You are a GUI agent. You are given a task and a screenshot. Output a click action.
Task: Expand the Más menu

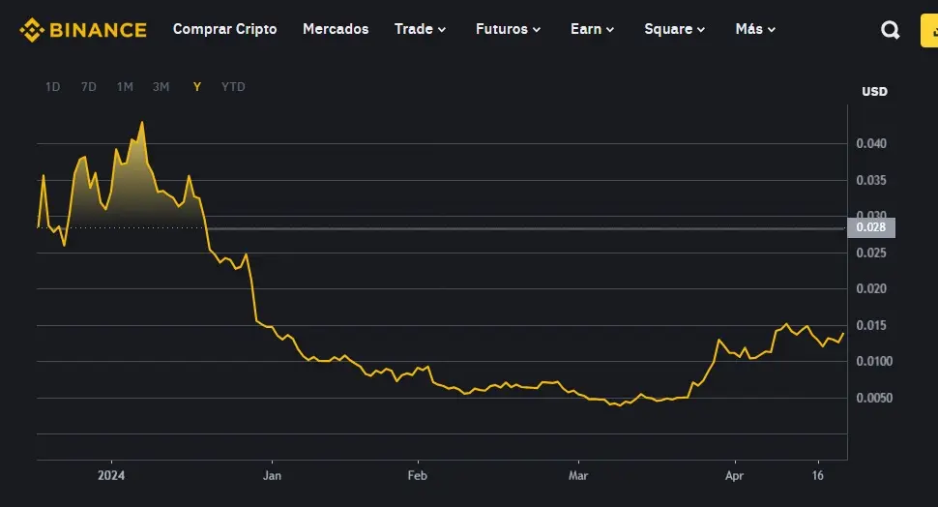pyautogui.click(x=755, y=29)
